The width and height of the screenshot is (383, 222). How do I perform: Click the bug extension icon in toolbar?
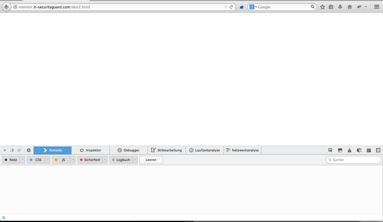click(x=359, y=7)
